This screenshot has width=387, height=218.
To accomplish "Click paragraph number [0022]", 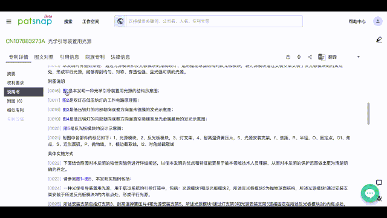I will [54, 163].
